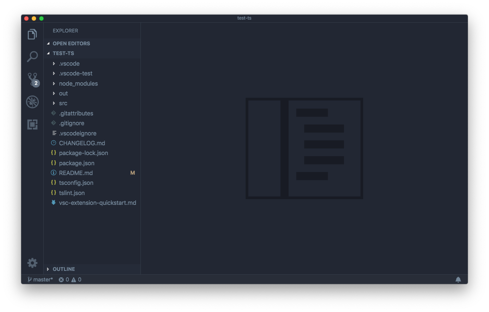Expand the node_modules folder

point(92,83)
